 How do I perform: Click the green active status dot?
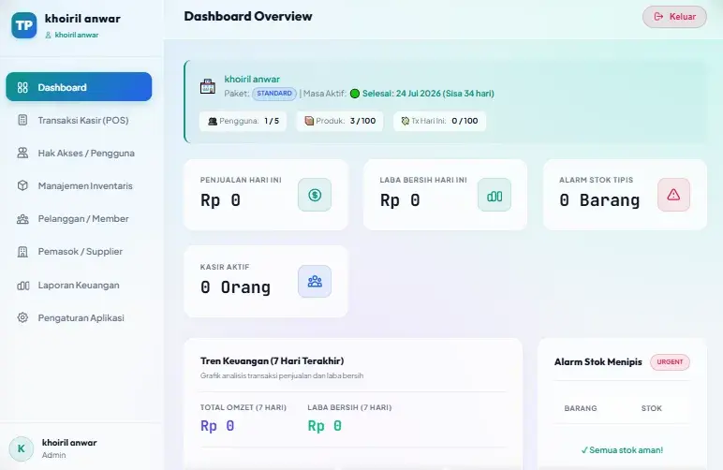355,94
